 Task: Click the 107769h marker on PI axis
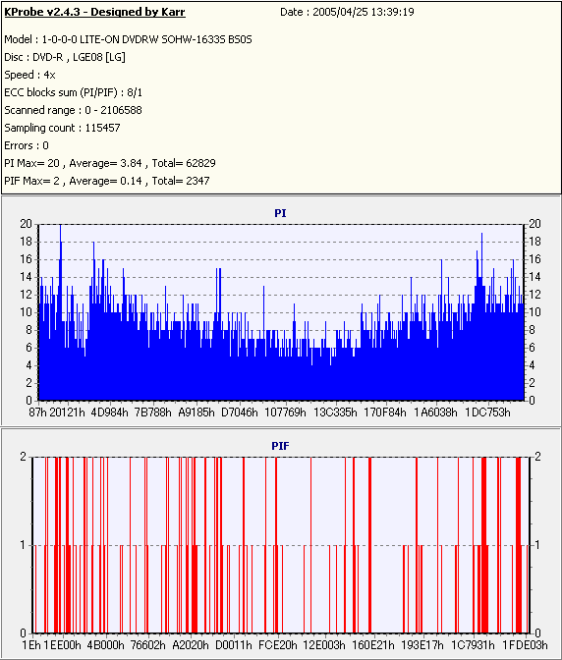pos(285,412)
